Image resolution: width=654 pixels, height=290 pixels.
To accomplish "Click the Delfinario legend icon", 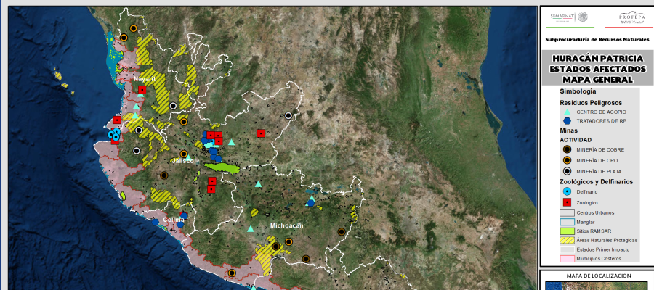I will 567,191.
